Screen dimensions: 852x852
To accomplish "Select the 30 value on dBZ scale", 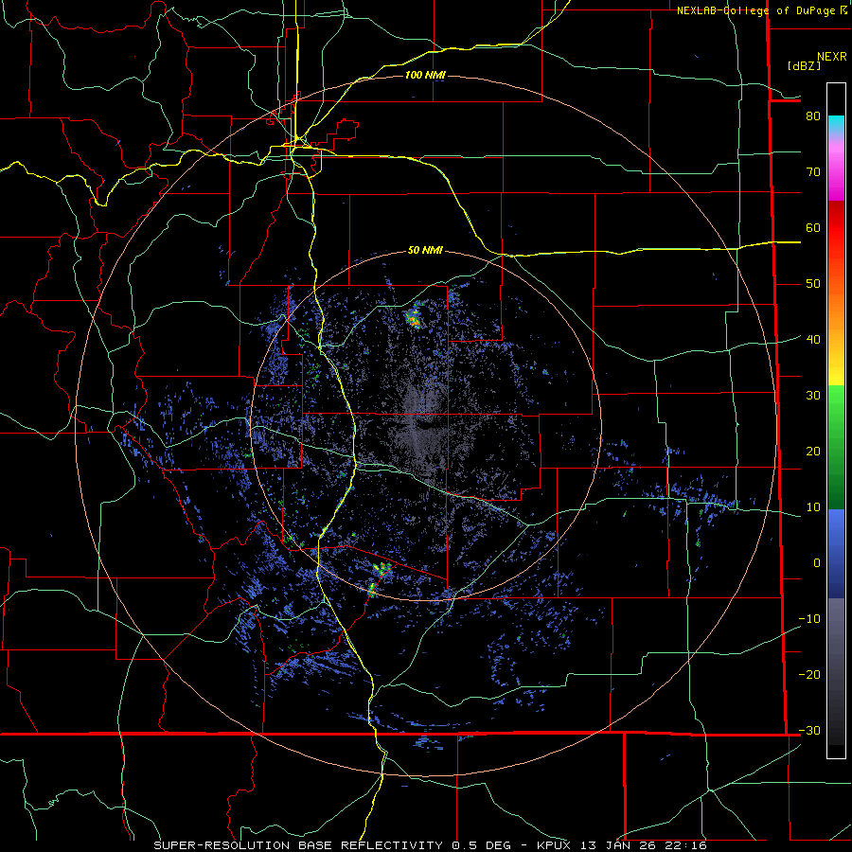I will 813,395.
